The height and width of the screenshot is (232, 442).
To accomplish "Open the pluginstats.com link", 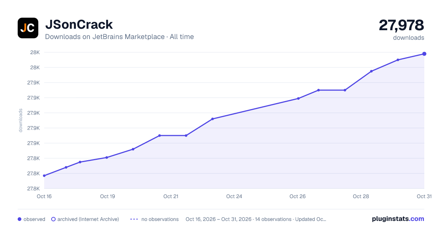I will [398, 219].
